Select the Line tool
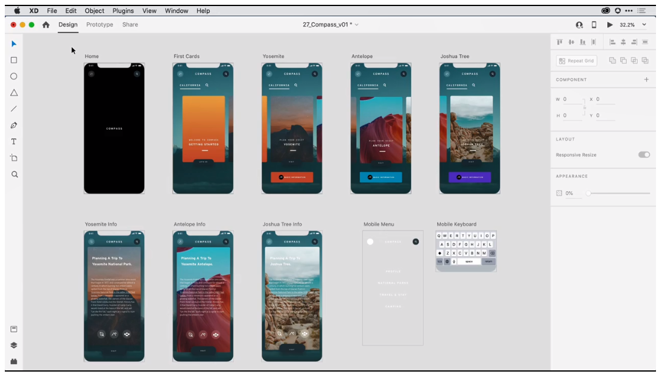Viewport: 659px width, 374px height. pos(14,109)
